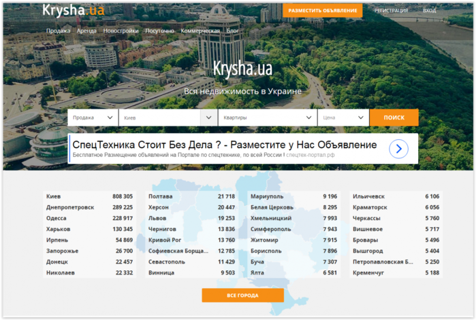
Task: Open the Житомир city link
Action: pos(264,240)
